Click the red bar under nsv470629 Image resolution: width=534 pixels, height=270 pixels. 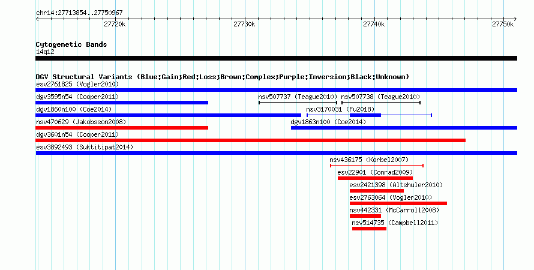pyautogui.click(x=122, y=128)
